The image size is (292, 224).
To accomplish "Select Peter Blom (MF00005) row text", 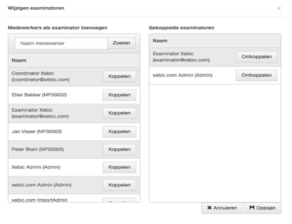I will (38, 149).
